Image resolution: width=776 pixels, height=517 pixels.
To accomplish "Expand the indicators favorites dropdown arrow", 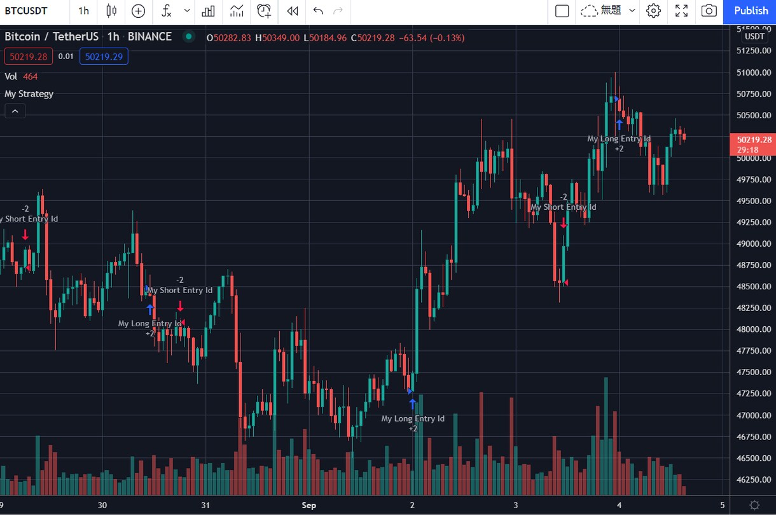I will tap(187, 11).
